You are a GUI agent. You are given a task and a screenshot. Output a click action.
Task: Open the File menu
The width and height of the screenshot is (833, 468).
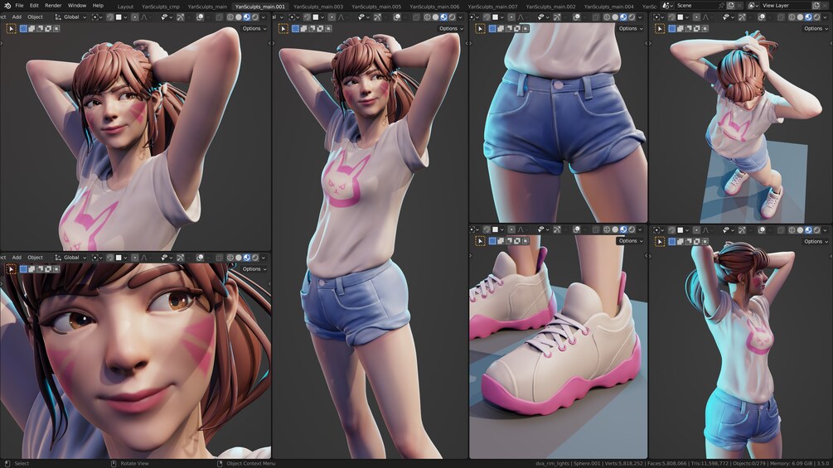pos(19,5)
